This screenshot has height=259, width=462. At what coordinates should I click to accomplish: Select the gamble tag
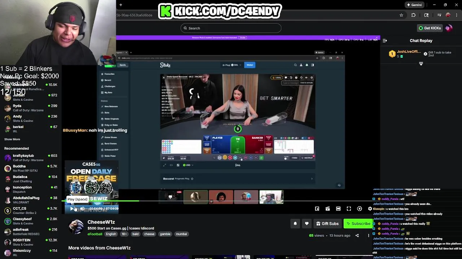coord(165,234)
